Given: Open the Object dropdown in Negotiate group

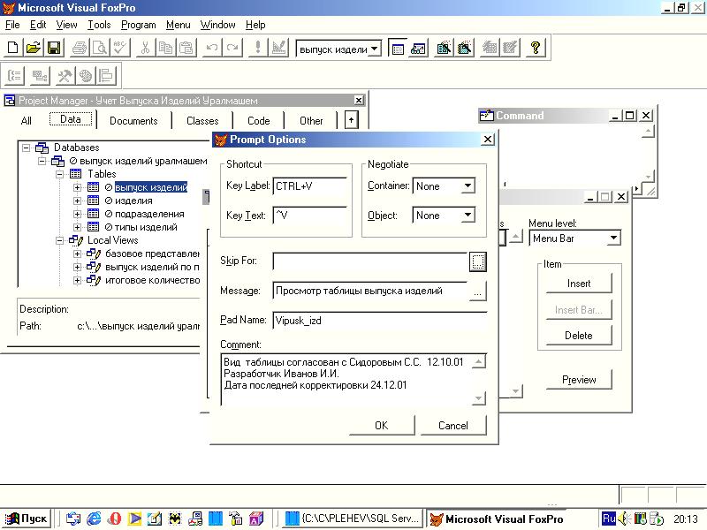Looking at the screenshot, I should click(x=468, y=215).
